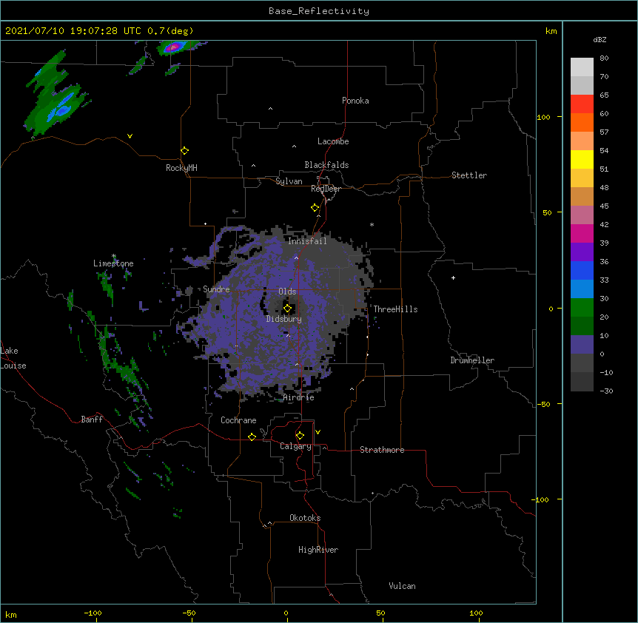This screenshot has height=623, width=638.
Task: Select the bright green 20-30 dBZ legend swatch
Action: [582, 308]
